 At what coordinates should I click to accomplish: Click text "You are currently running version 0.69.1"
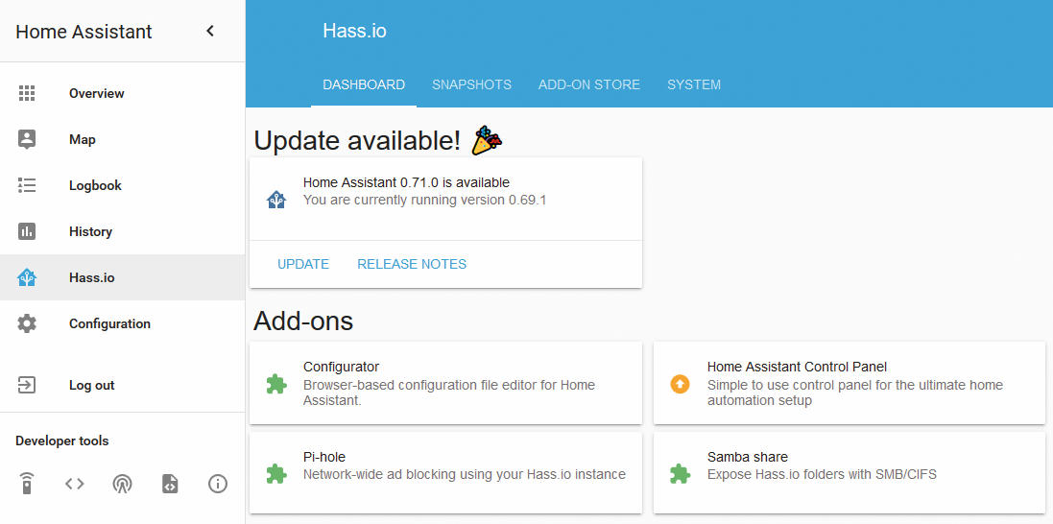[x=424, y=200]
